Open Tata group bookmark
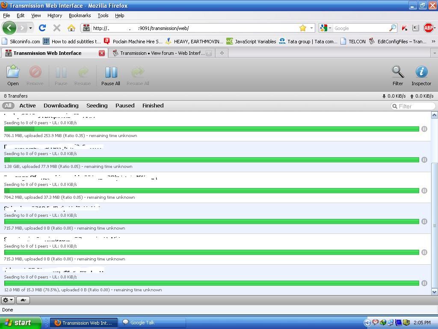Viewport: 438px width, 329px height. tap(308, 42)
